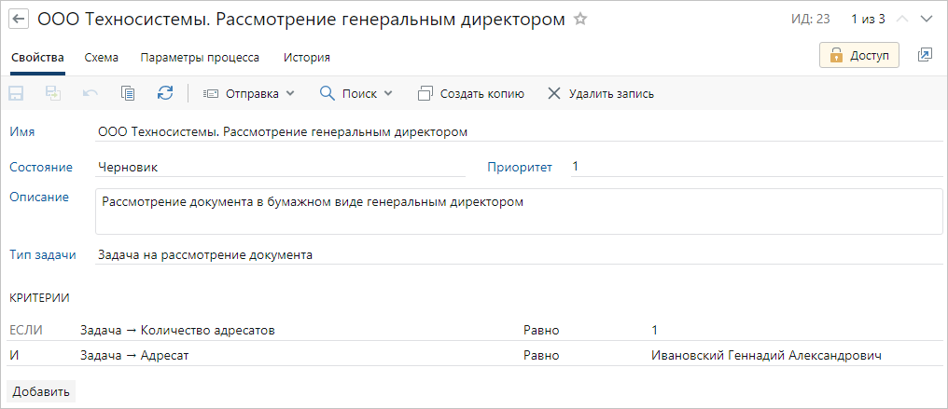The width and height of the screenshot is (948, 409).
Task: Expand the Отправка dropdown
Action: click(x=249, y=93)
